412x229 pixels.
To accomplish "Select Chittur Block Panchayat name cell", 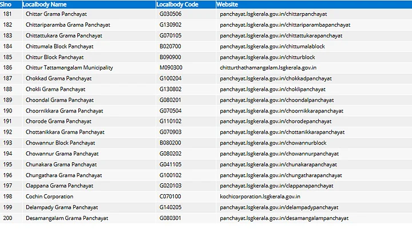I will pos(55,57).
